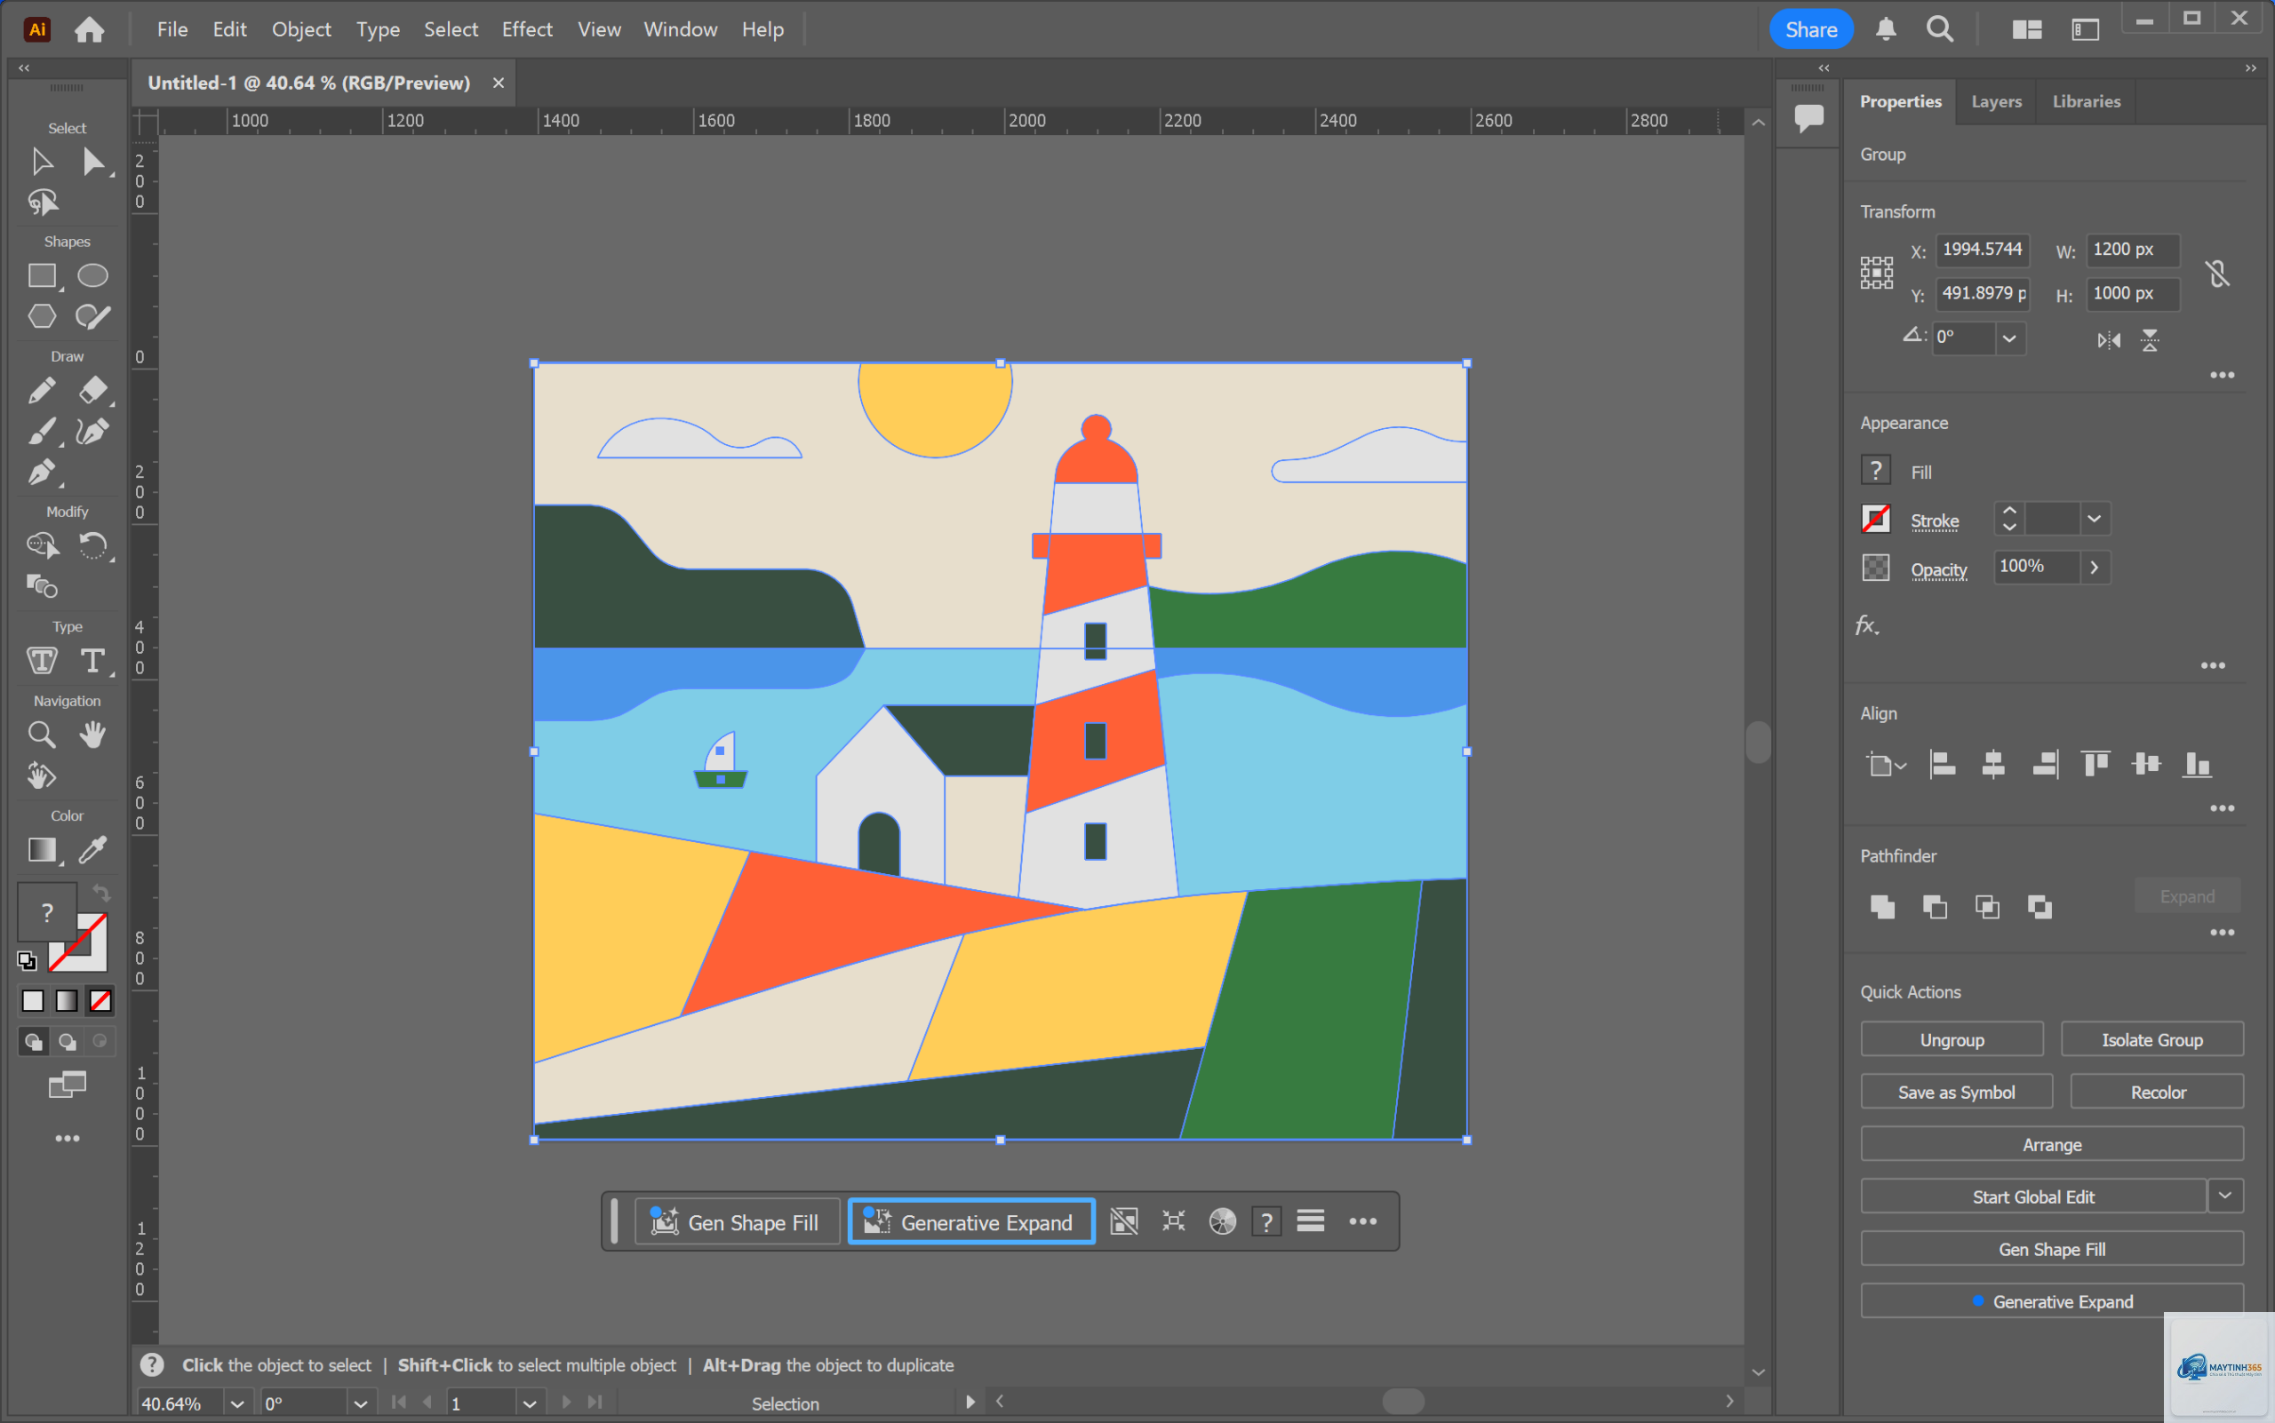2275x1423 pixels.
Task: Open Comments panel speech bubble
Action: pos(1808,117)
